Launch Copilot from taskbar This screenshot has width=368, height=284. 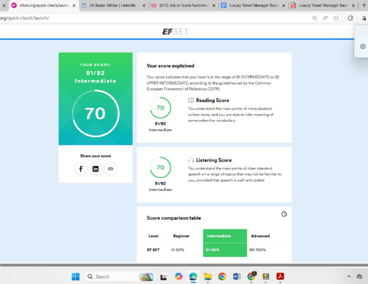[x=179, y=276]
